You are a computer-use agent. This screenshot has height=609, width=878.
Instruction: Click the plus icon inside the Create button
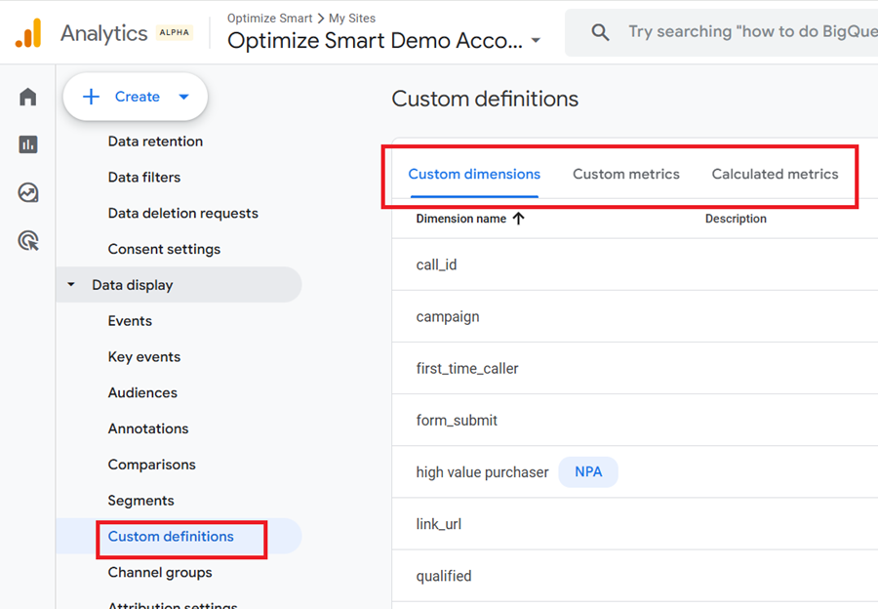click(91, 97)
